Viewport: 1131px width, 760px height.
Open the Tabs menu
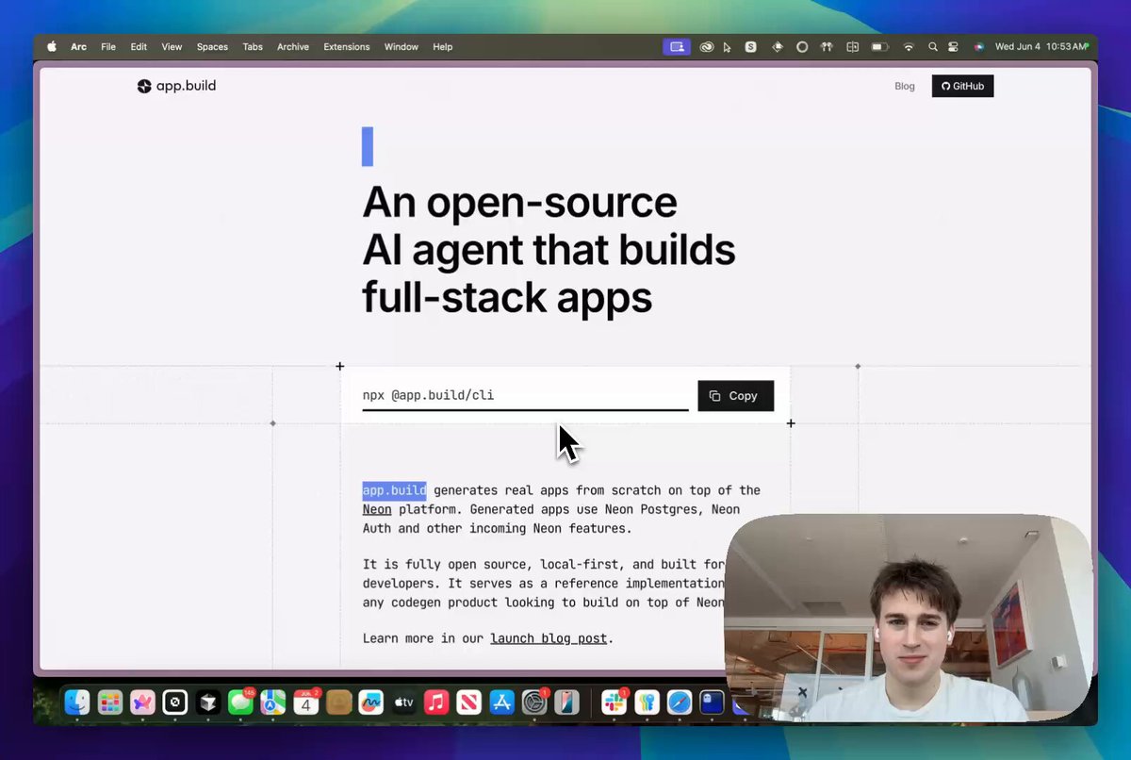point(253,46)
